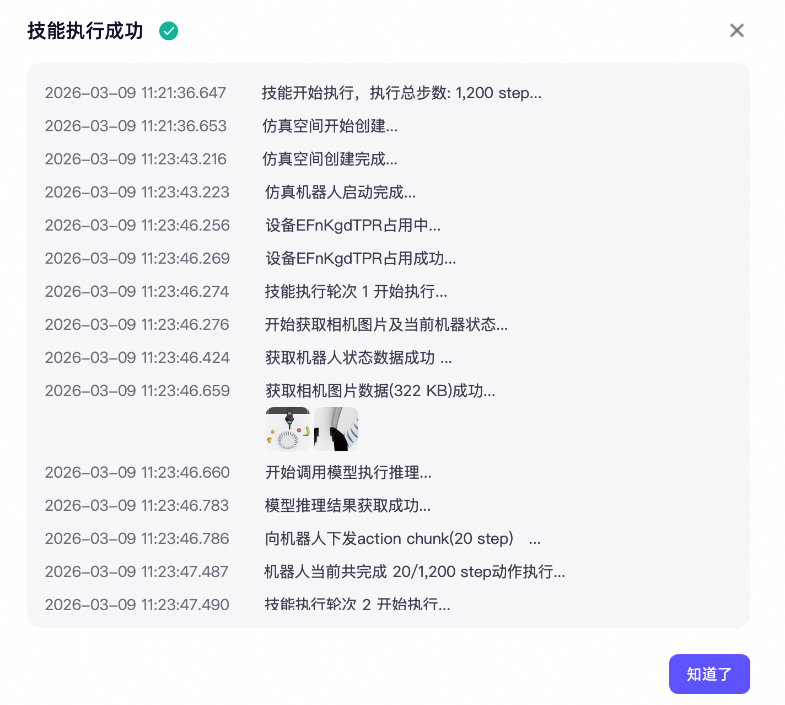
Task: Open the first camera image thumbnail
Action: coord(288,429)
